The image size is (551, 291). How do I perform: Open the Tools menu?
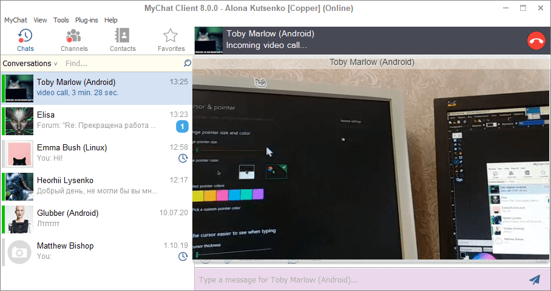[x=61, y=20]
